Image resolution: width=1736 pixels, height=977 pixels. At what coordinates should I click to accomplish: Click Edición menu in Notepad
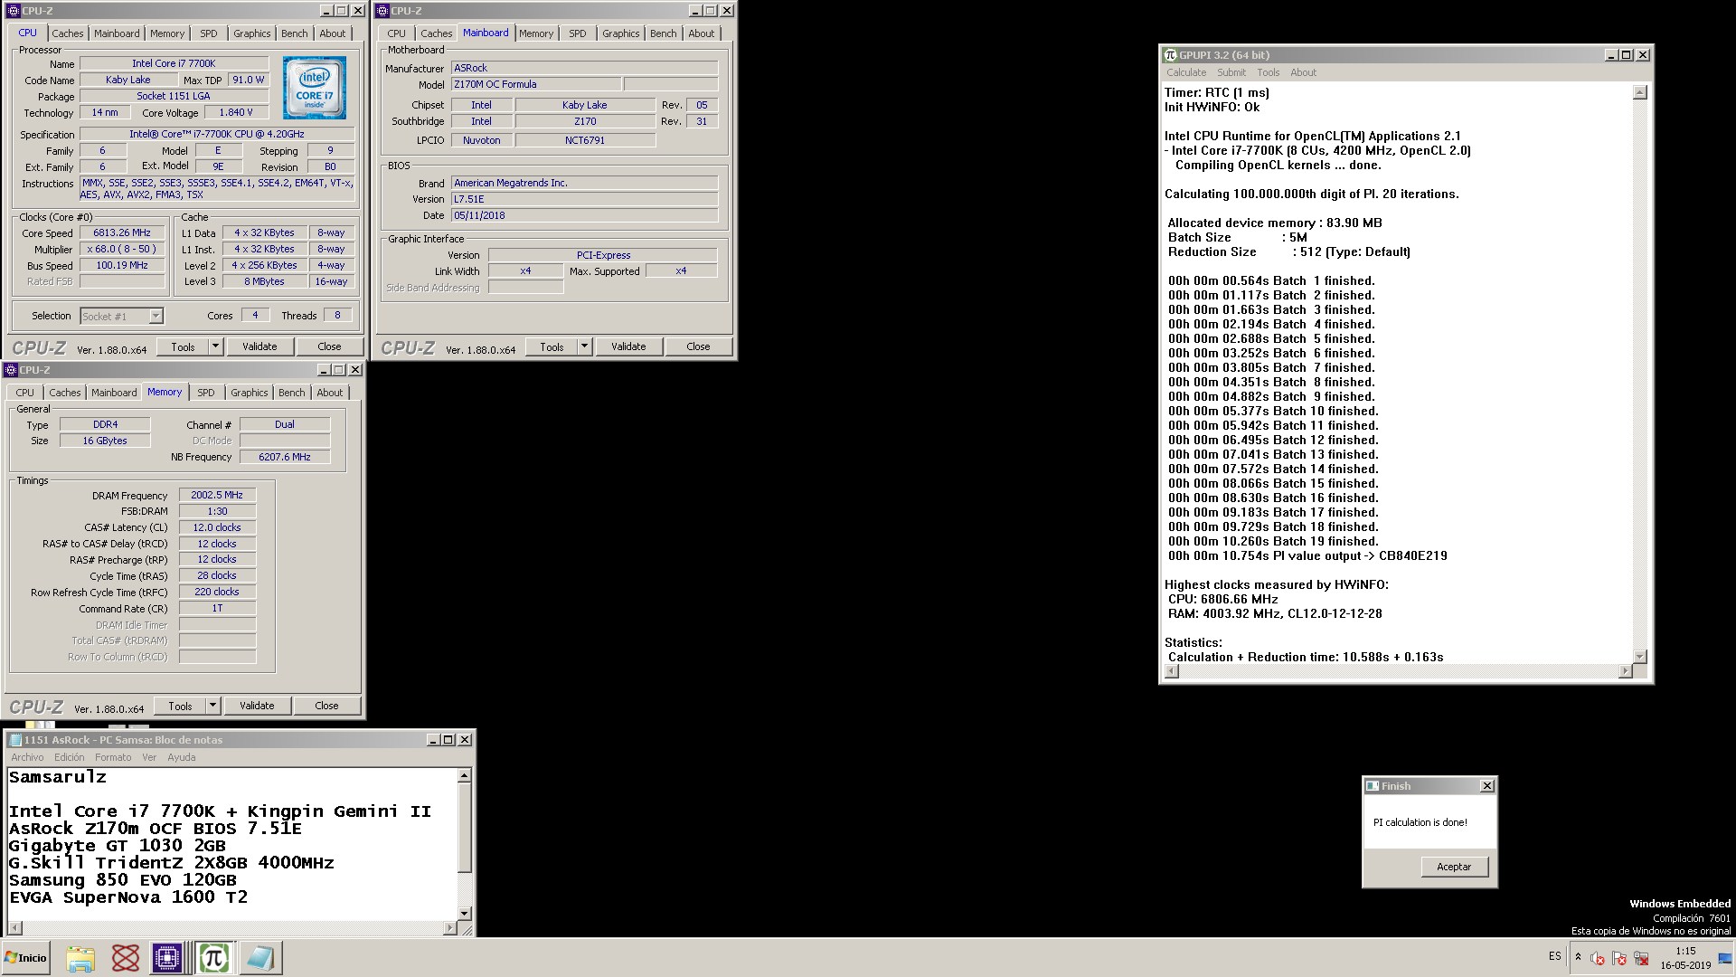[x=70, y=757]
